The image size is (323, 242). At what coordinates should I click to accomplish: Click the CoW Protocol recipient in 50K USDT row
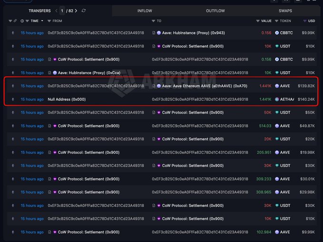[193, 112]
